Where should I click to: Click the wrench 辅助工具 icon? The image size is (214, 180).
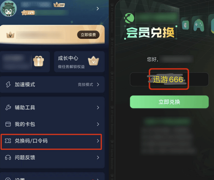click(8, 107)
